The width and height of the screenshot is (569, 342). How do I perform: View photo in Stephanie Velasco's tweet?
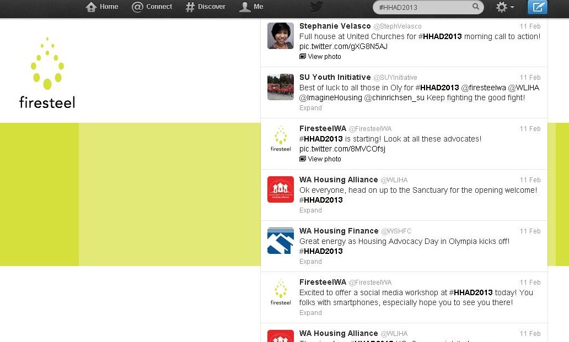[324, 57]
